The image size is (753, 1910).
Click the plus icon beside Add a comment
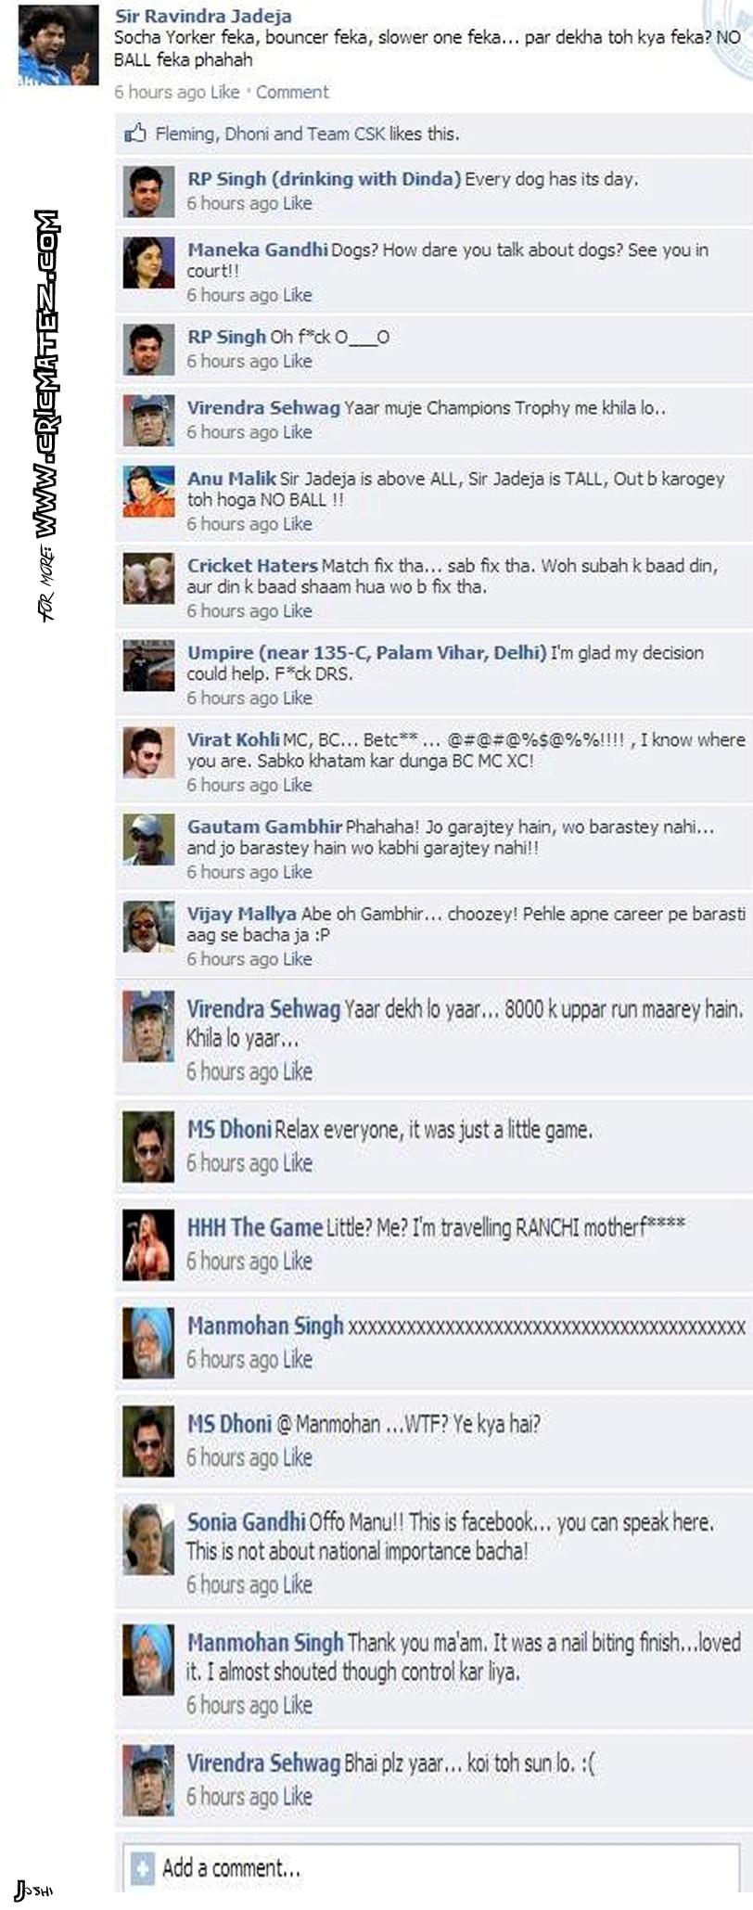point(143,1868)
